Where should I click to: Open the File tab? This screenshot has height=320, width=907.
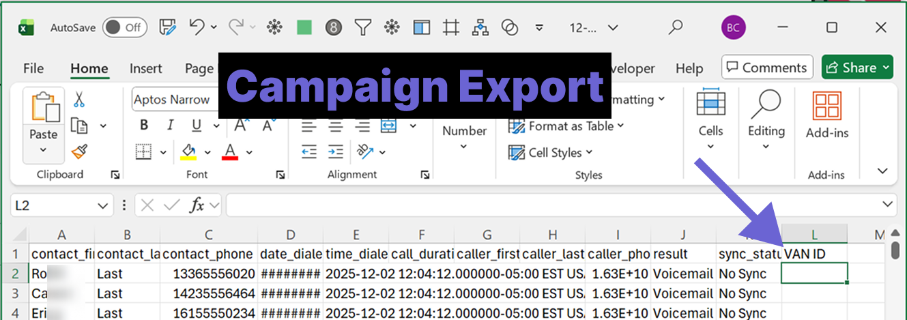click(x=33, y=68)
